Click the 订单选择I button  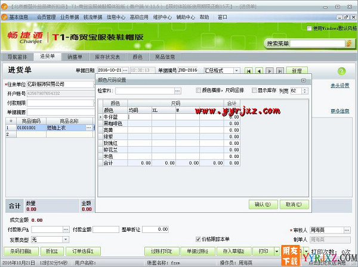(83, 252)
